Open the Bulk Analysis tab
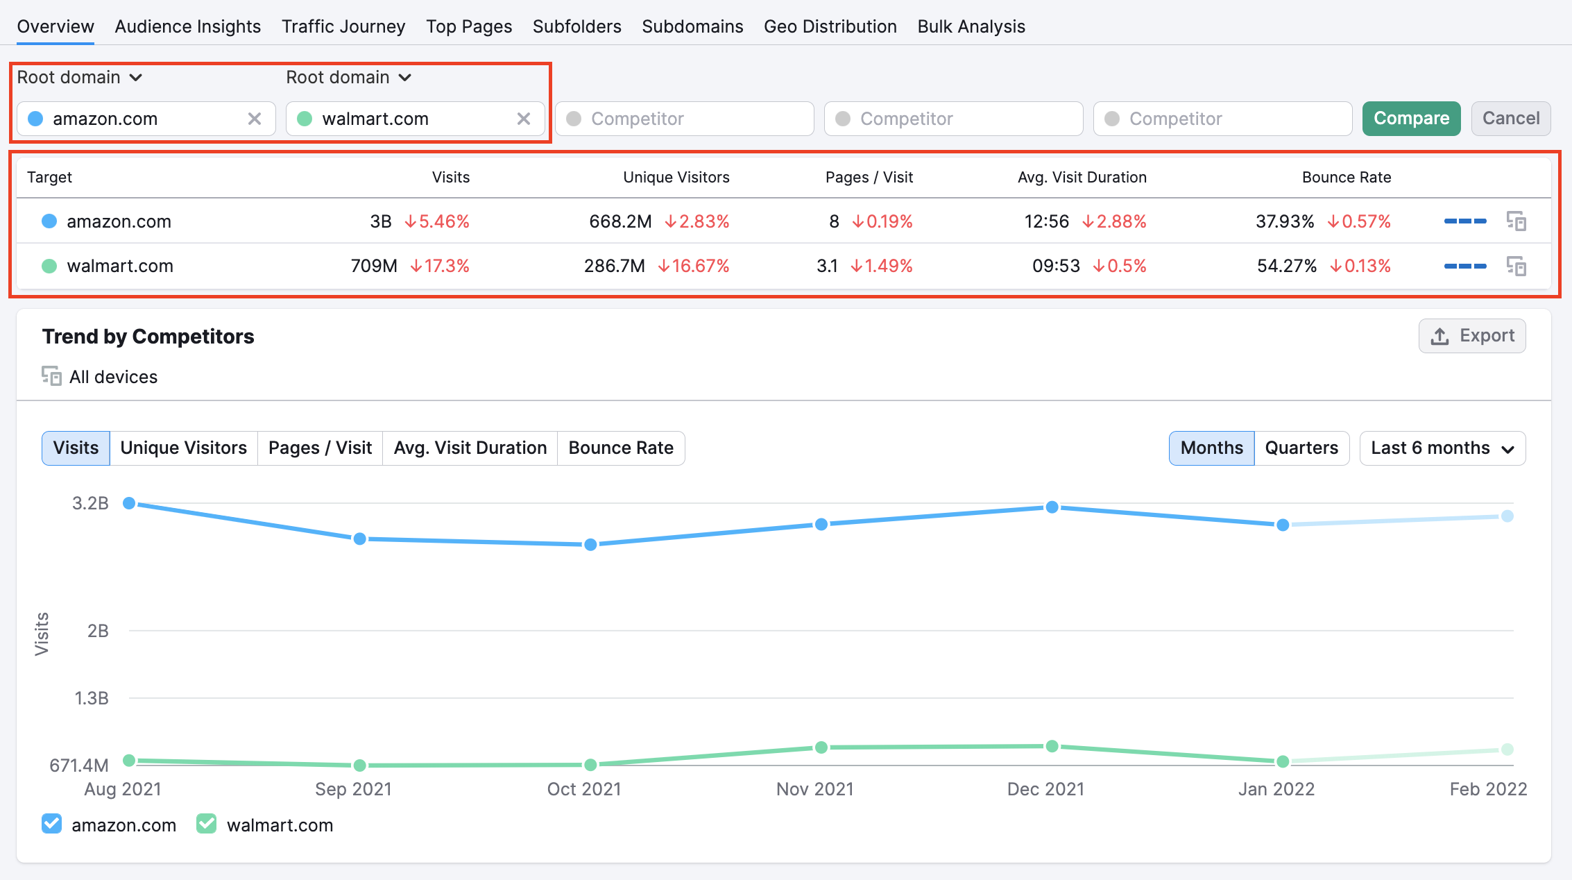The image size is (1572, 880). click(x=971, y=26)
